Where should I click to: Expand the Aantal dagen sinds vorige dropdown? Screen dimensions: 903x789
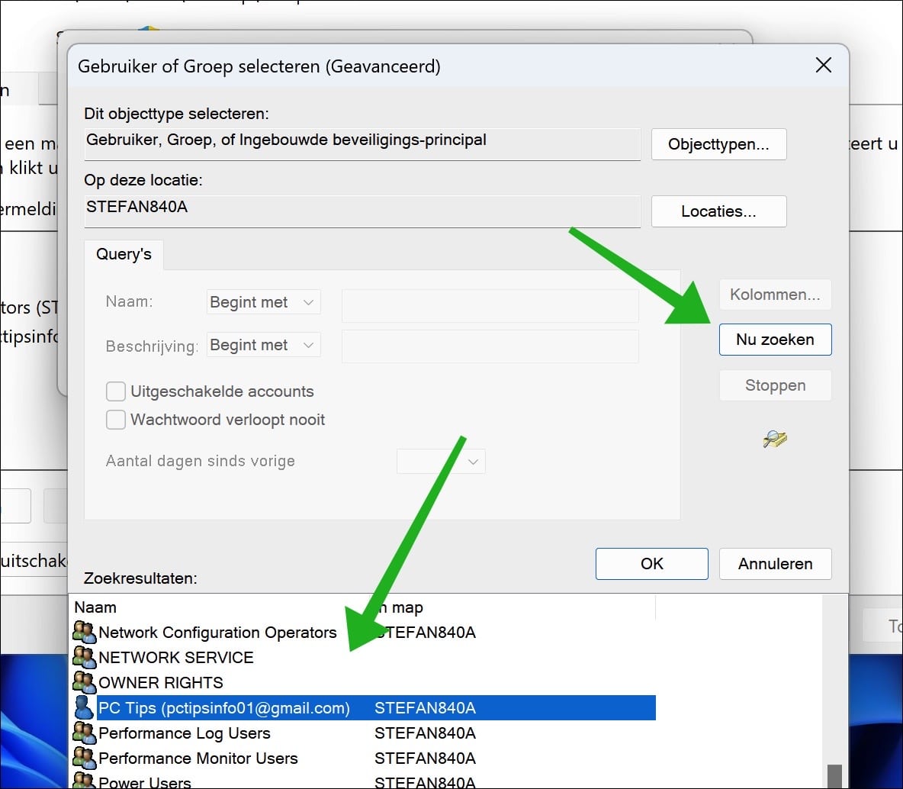pyautogui.click(x=441, y=462)
